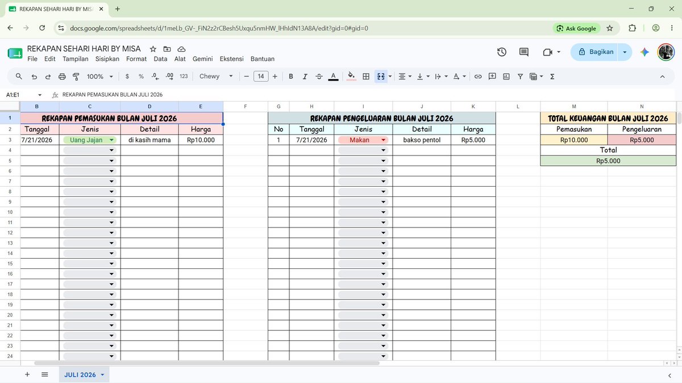682x383 pixels.
Task: Click the cloud save status icon
Action: 182,49
